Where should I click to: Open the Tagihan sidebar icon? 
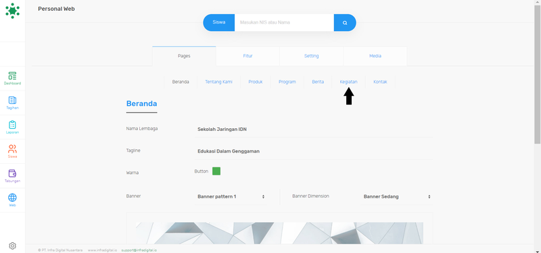[12, 103]
